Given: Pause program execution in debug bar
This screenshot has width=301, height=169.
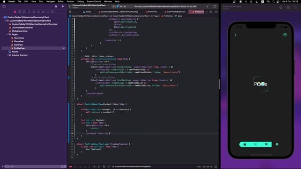Looking at the screenshot, I should 75,167.
